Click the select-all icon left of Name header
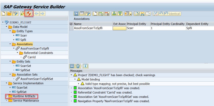Image resolution: width=214 pixels, height=106 pixels. [x=71, y=24]
